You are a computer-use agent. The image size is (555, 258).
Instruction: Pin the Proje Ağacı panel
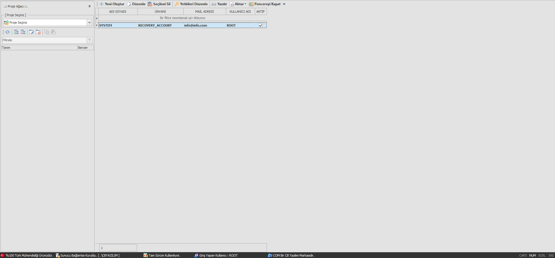tap(89, 6)
